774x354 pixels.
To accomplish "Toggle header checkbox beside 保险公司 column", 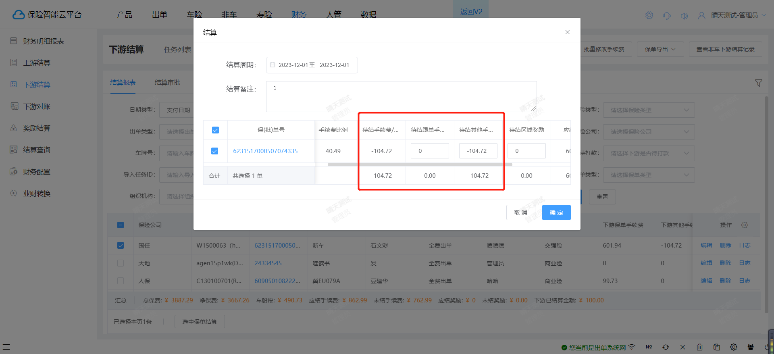I will point(121,225).
